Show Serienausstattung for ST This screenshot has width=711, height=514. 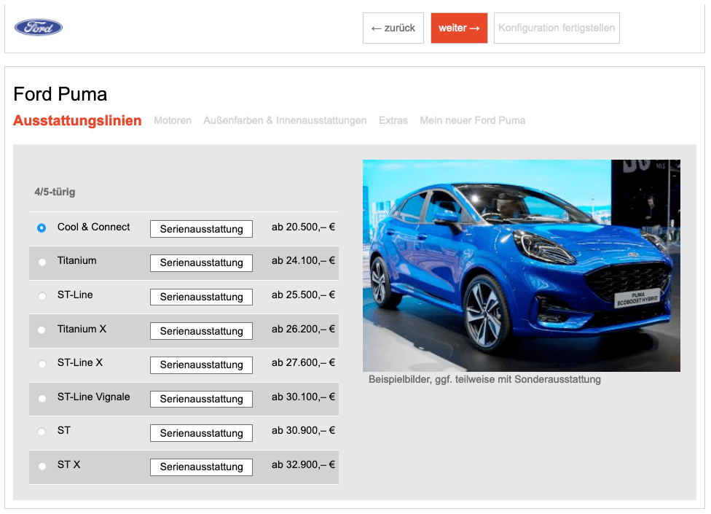pos(201,433)
